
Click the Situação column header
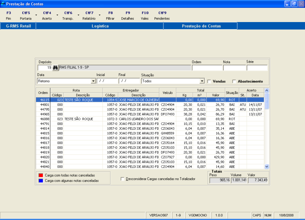[232, 93]
